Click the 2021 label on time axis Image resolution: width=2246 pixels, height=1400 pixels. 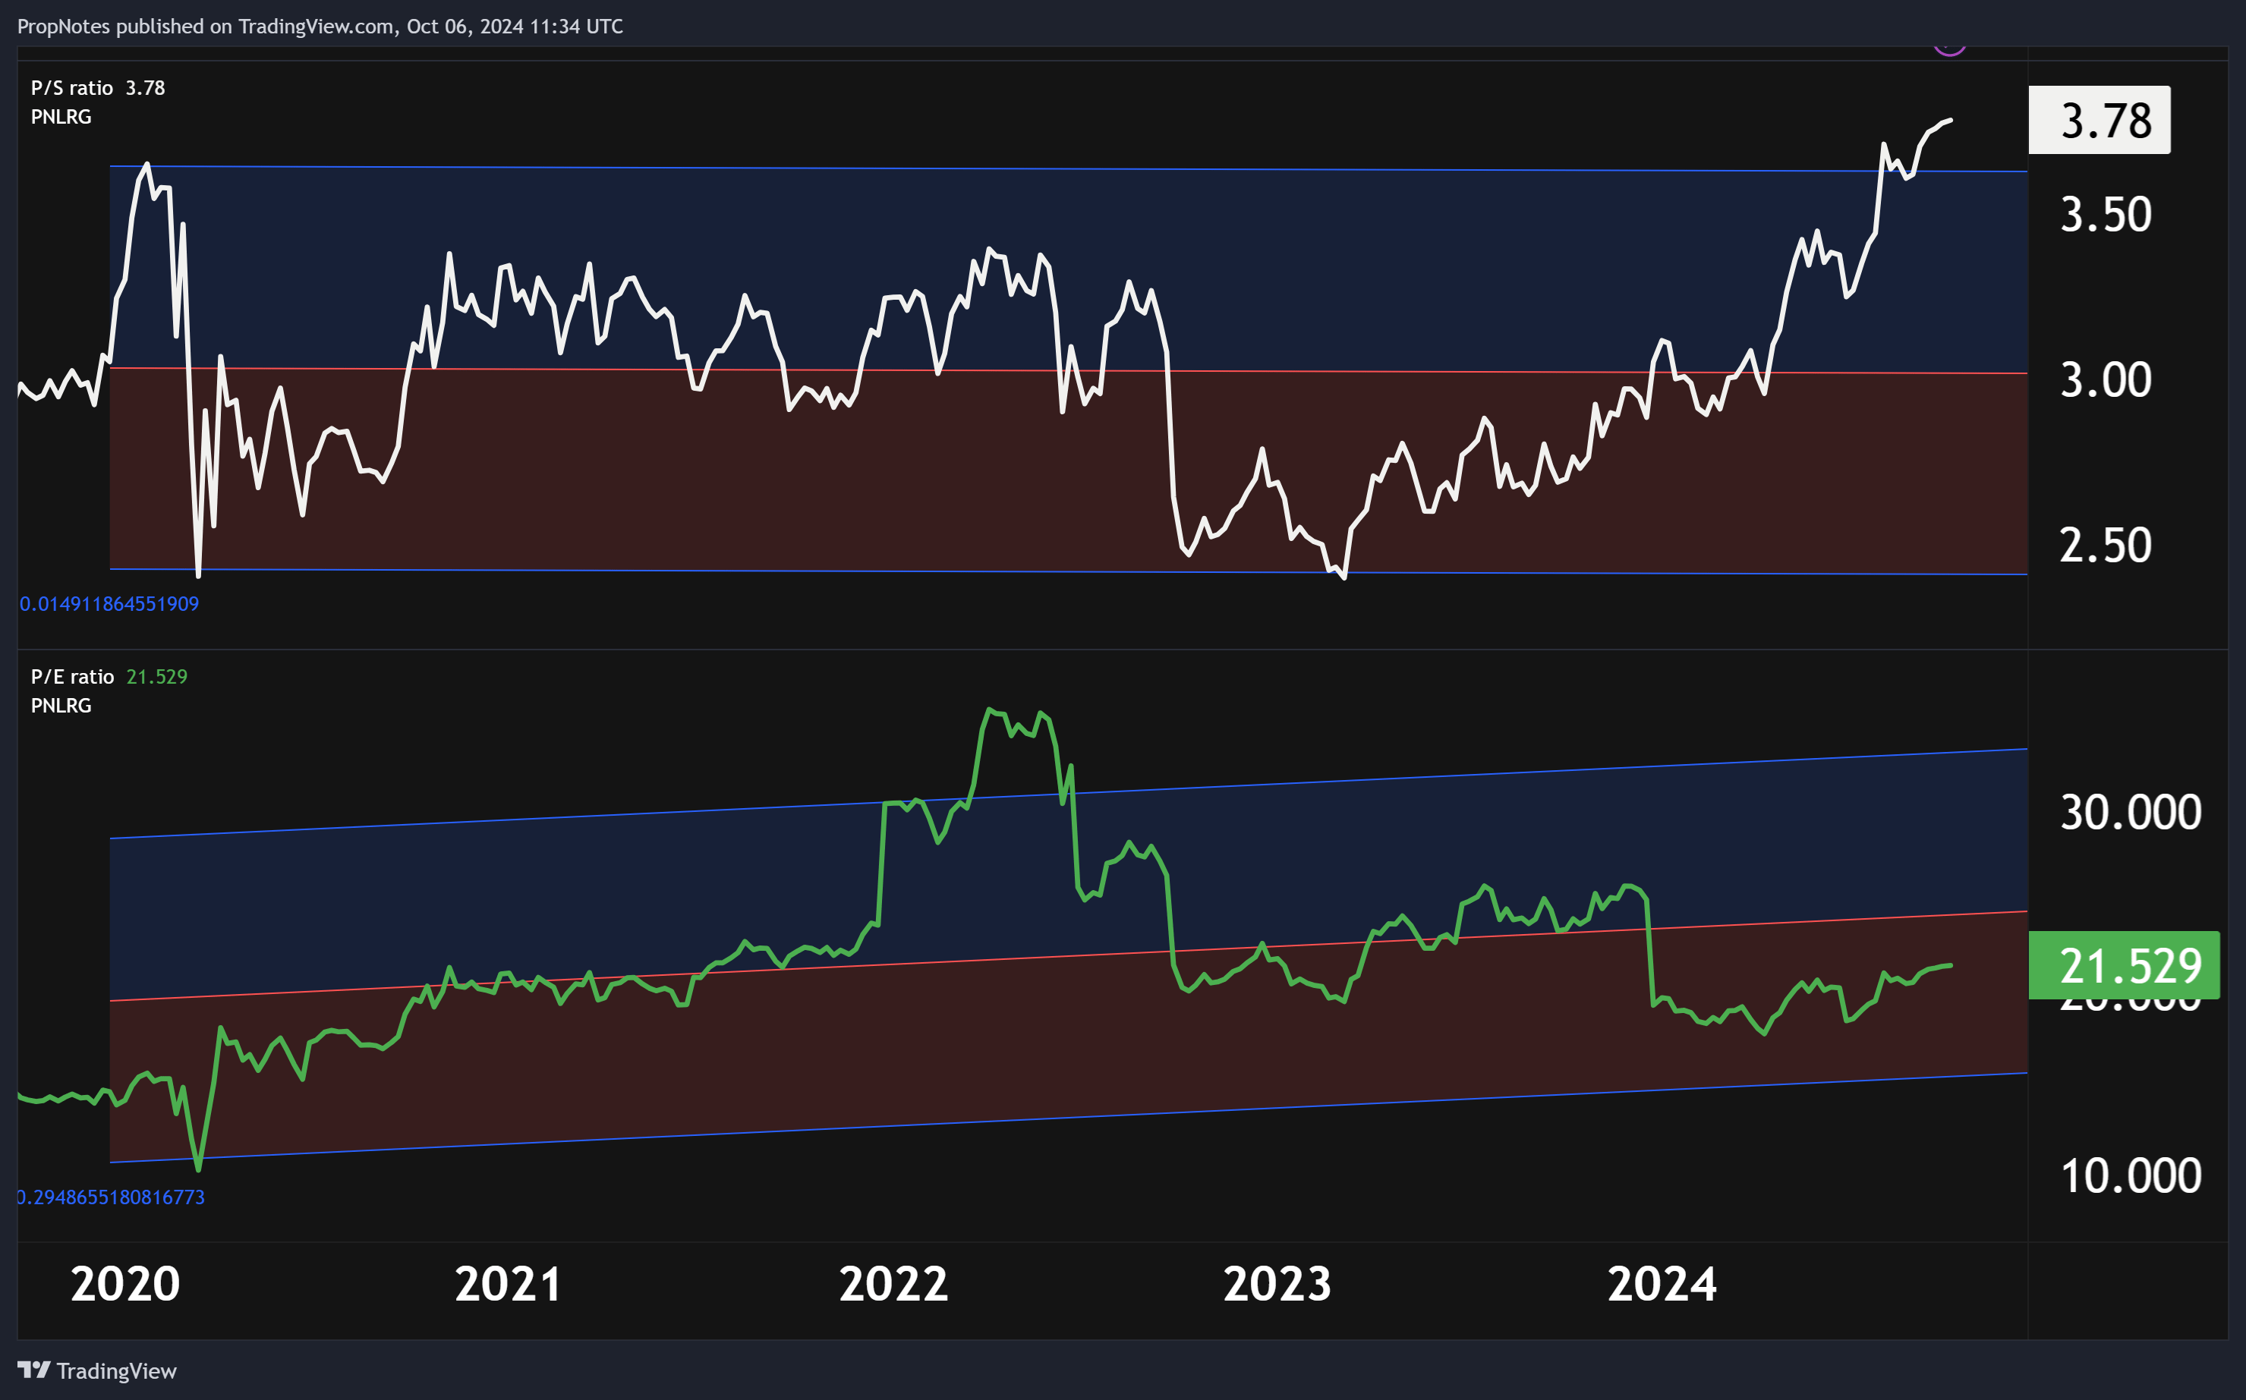click(508, 1284)
